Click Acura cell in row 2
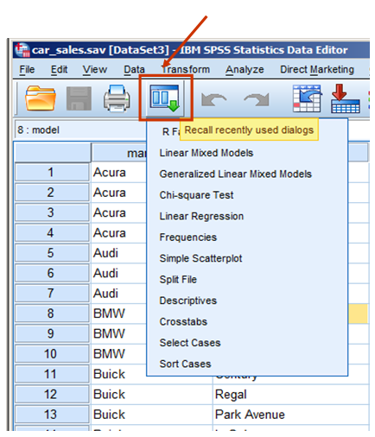 pyautogui.click(x=118, y=193)
